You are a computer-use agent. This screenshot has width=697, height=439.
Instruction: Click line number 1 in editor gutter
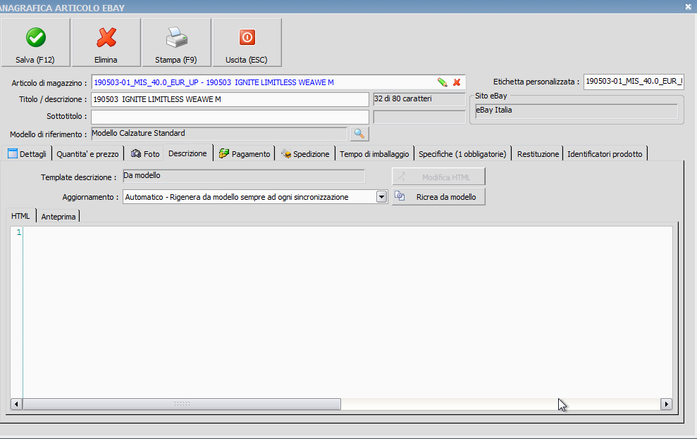(x=18, y=232)
